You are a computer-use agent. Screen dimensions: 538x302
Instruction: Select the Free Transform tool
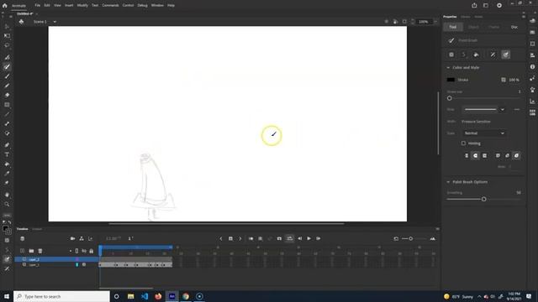(7, 35)
